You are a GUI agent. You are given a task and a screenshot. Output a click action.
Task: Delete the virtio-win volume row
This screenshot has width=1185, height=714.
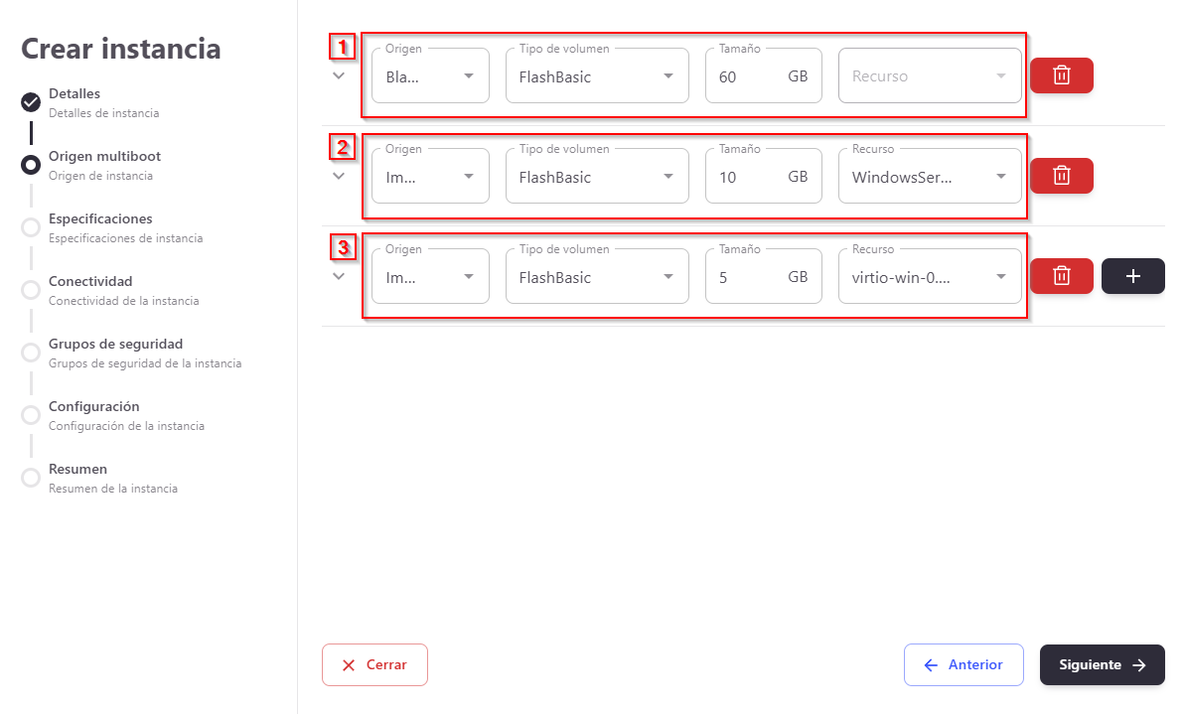[1061, 276]
